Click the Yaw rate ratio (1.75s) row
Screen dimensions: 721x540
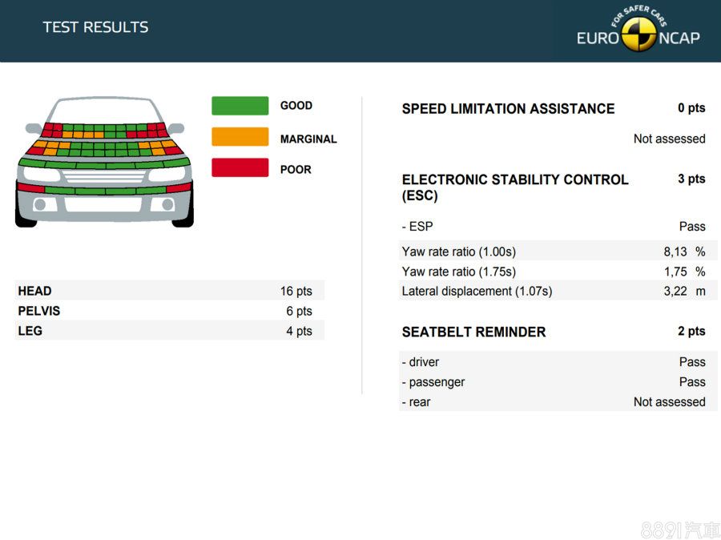click(553, 272)
